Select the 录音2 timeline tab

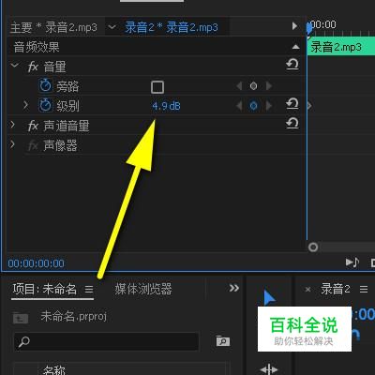click(x=336, y=289)
